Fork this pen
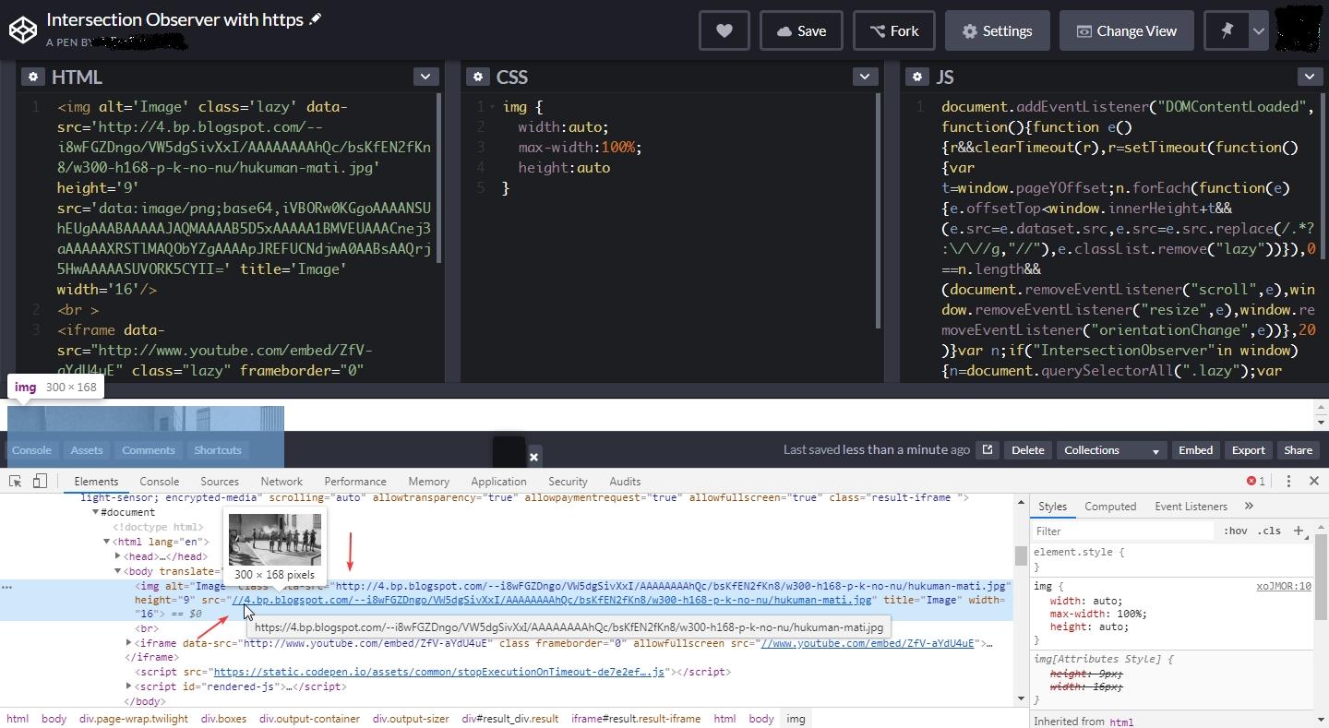This screenshot has height=728, width=1329. pyautogui.click(x=894, y=31)
